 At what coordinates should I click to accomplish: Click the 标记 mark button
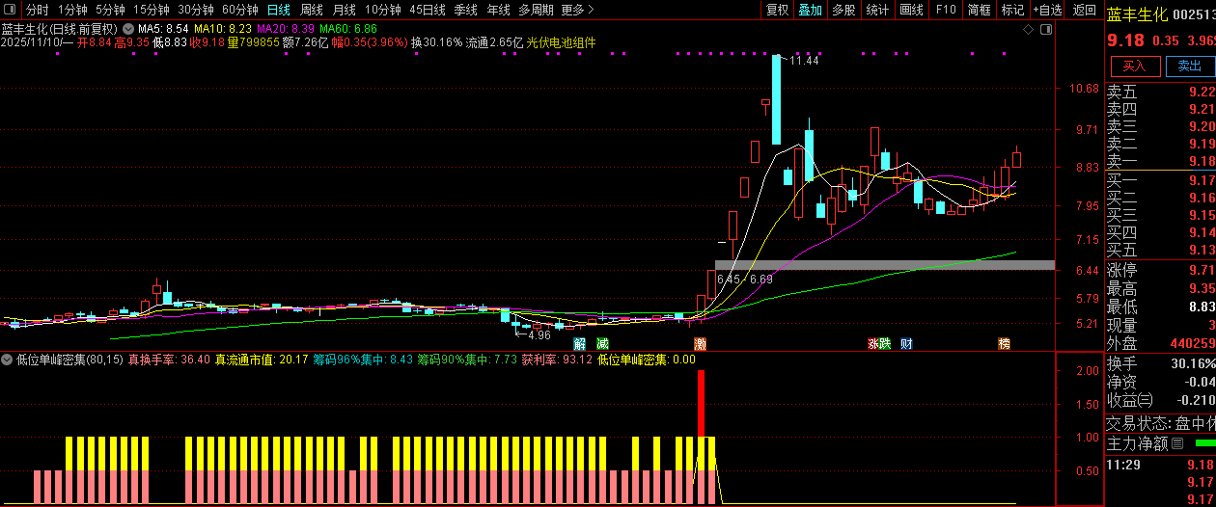point(1012,10)
